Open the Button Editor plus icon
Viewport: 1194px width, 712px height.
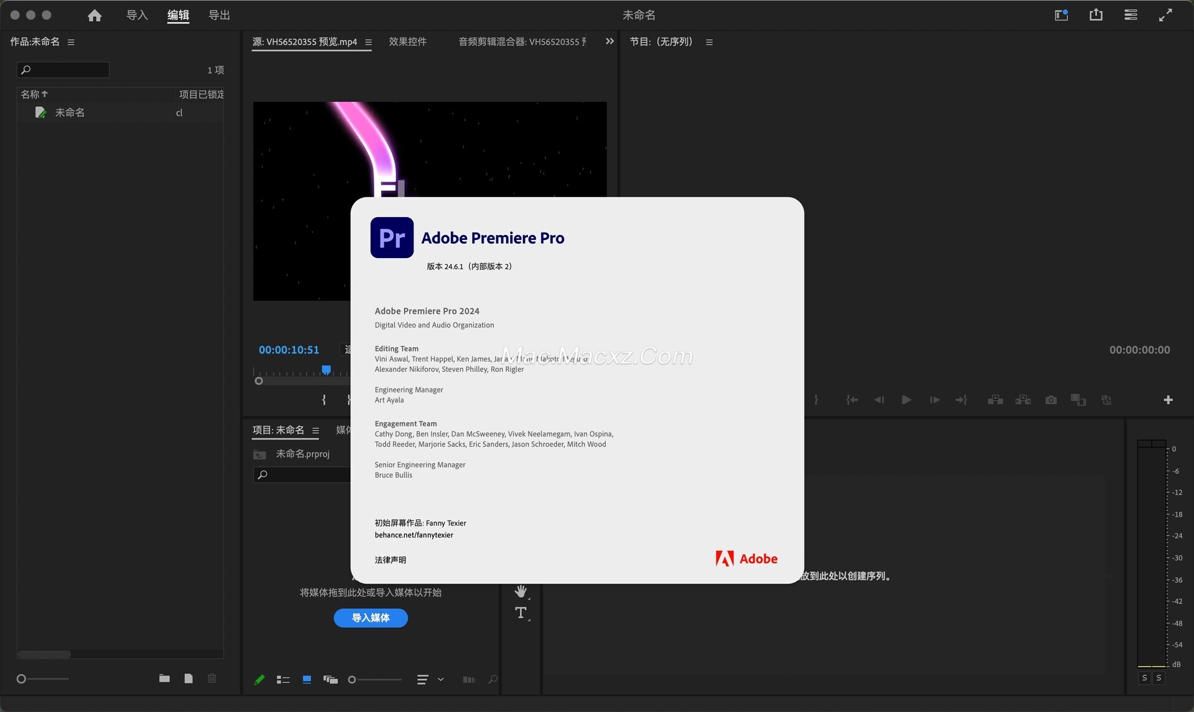tap(1168, 400)
